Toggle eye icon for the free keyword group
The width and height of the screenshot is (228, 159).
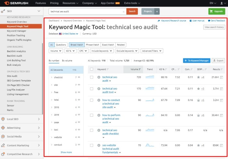pos(79,92)
